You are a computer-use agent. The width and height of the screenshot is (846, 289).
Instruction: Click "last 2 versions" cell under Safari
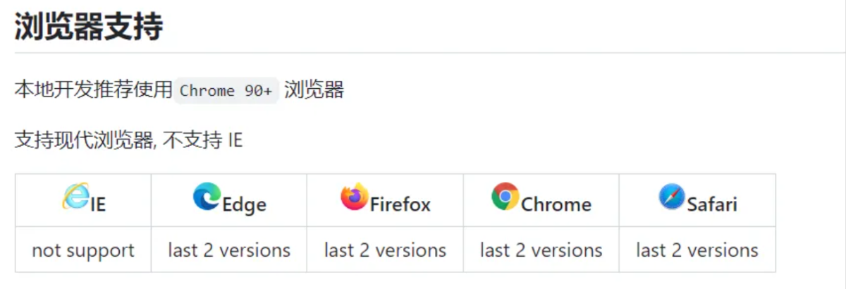(x=697, y=250)
